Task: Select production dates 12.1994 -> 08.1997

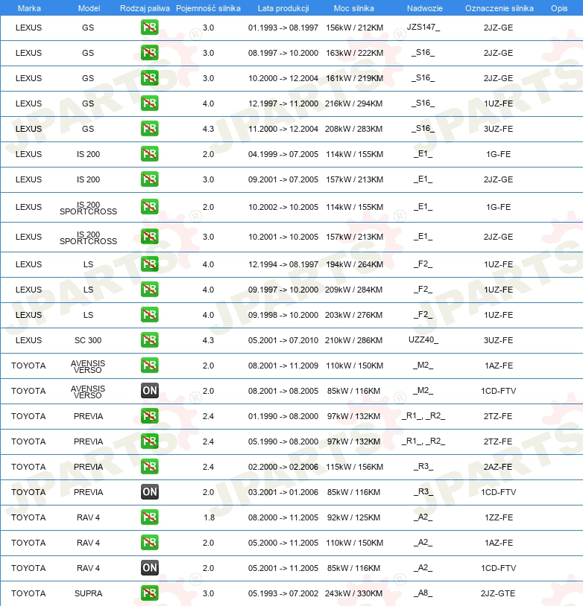Action: (x=283, y=264)
